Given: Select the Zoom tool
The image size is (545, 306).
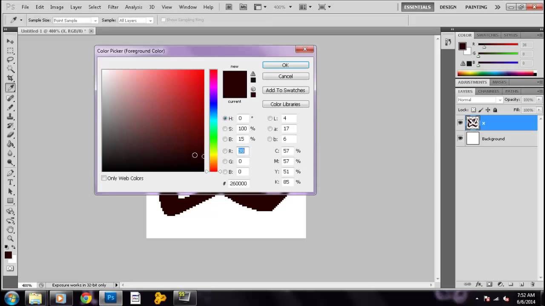Looking at the screenshot, I should (11, 237).
